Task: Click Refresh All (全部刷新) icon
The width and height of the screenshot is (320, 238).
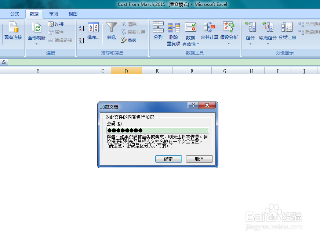Action: coord(37,28)
